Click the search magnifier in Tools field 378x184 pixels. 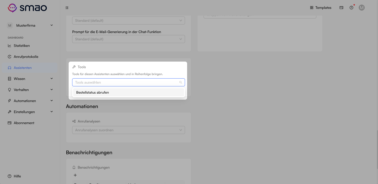(x=181, y=82)
